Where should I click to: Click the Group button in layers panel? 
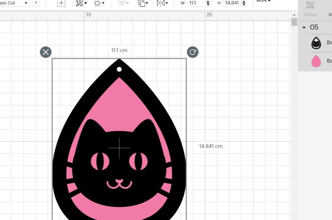310,9
